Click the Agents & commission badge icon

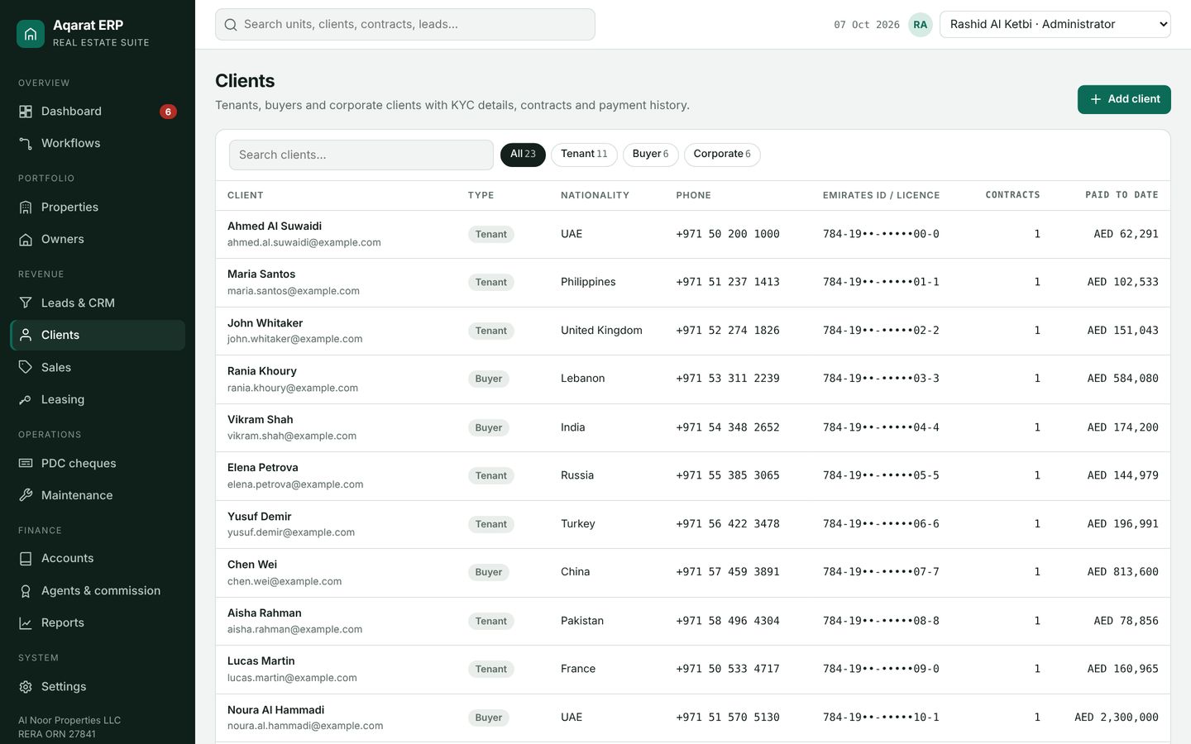[26, 591]
